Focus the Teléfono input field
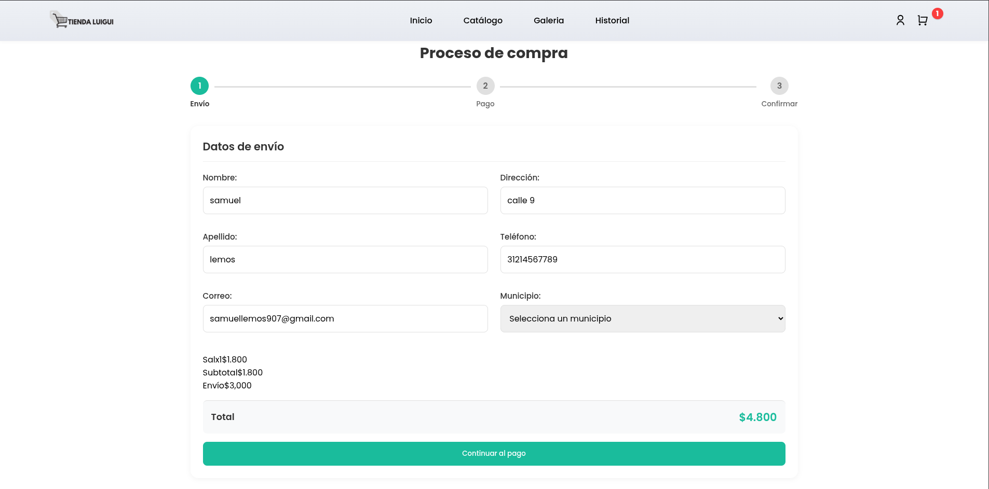989x489 pixels. coord(642,260)
